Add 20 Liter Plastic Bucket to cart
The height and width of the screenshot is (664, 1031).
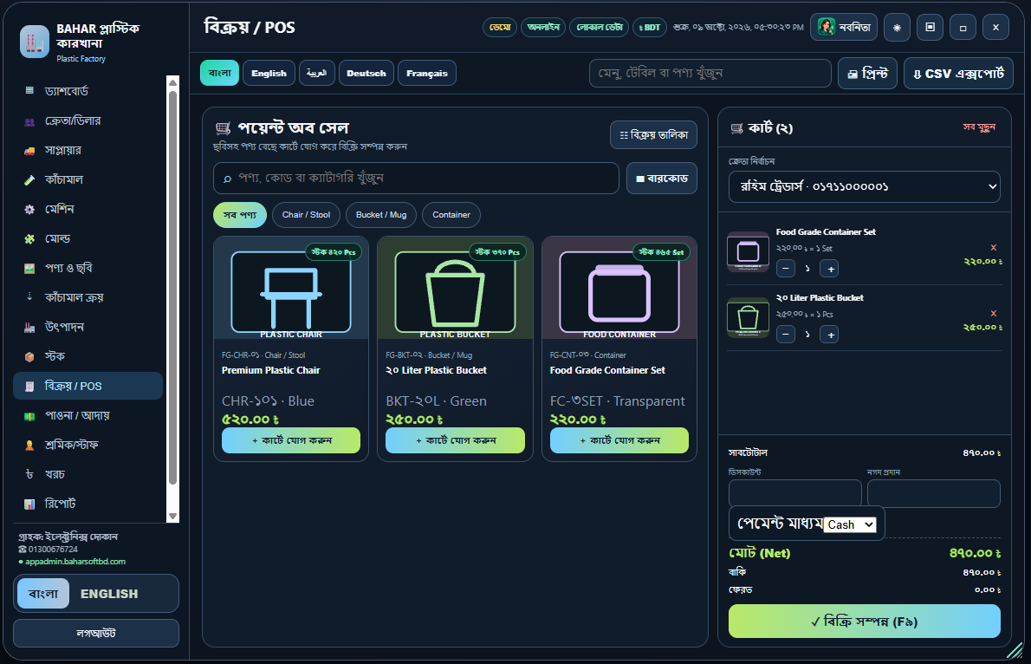coord(455,440)
